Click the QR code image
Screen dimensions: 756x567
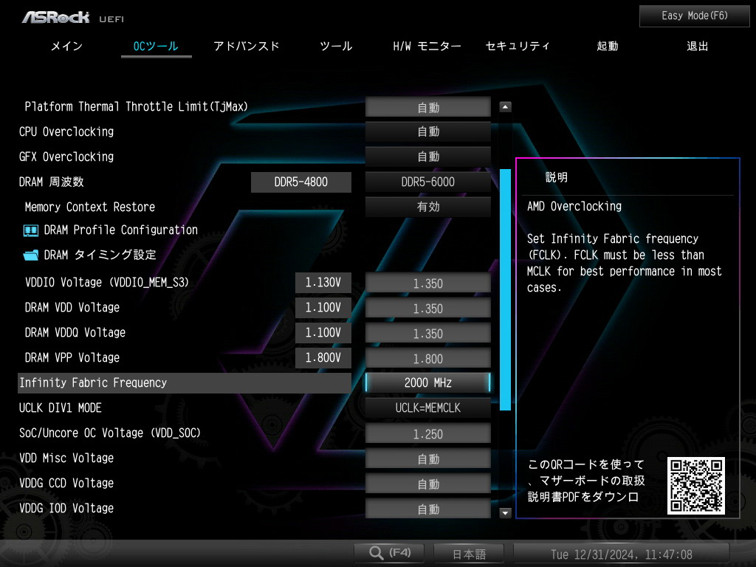tap(695, 486)
